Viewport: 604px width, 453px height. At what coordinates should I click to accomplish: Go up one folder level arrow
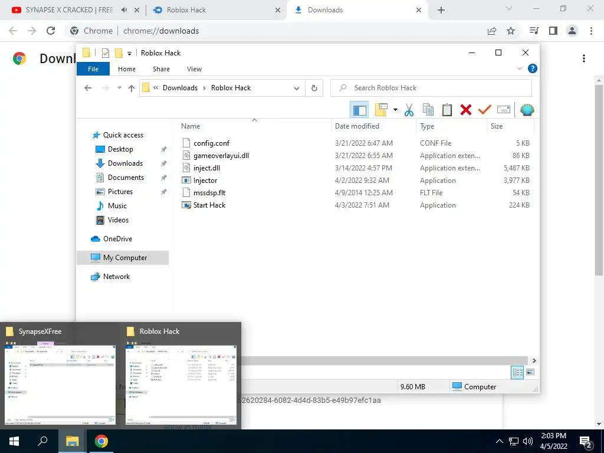pos(132,88)
